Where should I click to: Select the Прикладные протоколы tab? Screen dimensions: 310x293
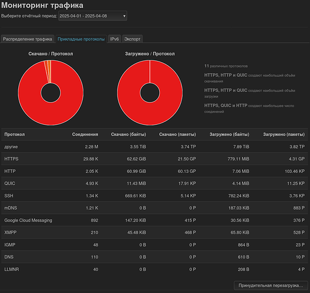point(81,39)
